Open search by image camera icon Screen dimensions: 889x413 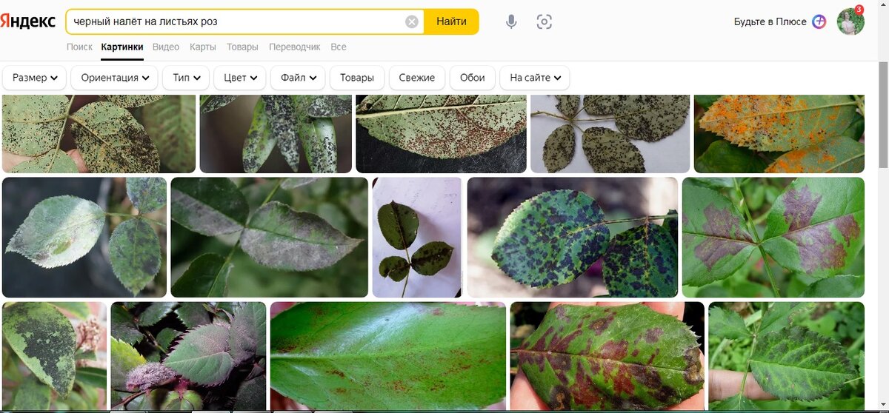545,21
